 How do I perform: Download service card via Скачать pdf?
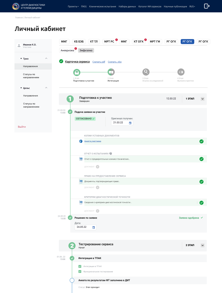point(99,62)
